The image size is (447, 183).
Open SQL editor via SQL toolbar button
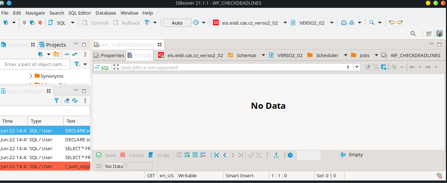pyautogui.click(x=57, y=22)
